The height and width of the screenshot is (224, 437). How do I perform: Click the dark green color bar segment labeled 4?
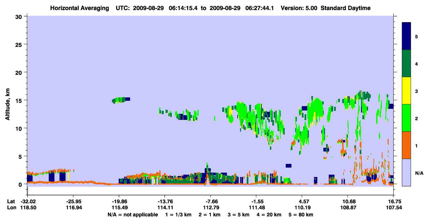click(406, 63)
